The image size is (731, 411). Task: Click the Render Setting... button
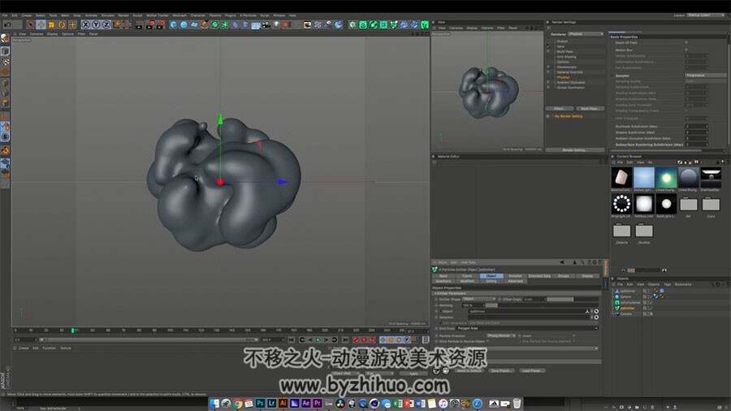pos(574,150)
